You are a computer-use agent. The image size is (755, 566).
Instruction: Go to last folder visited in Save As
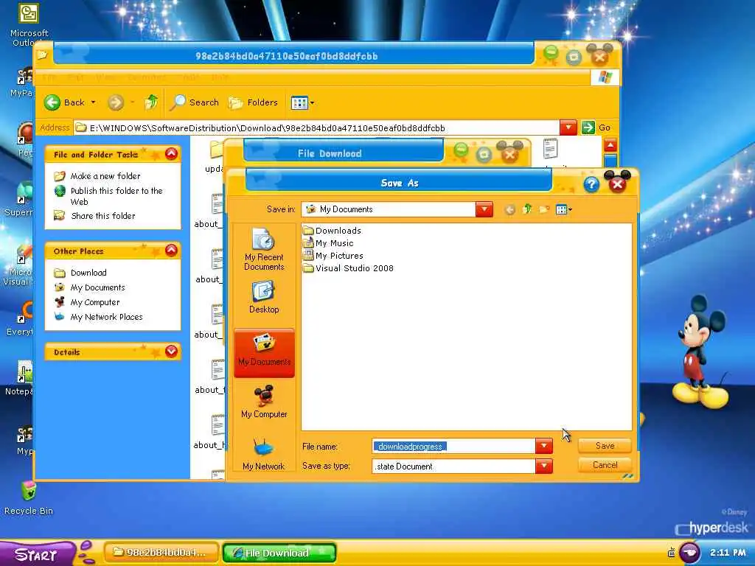(510, 209)
